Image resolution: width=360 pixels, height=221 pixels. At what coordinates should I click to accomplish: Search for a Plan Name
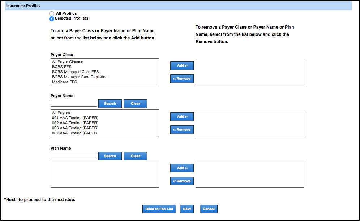110,156
